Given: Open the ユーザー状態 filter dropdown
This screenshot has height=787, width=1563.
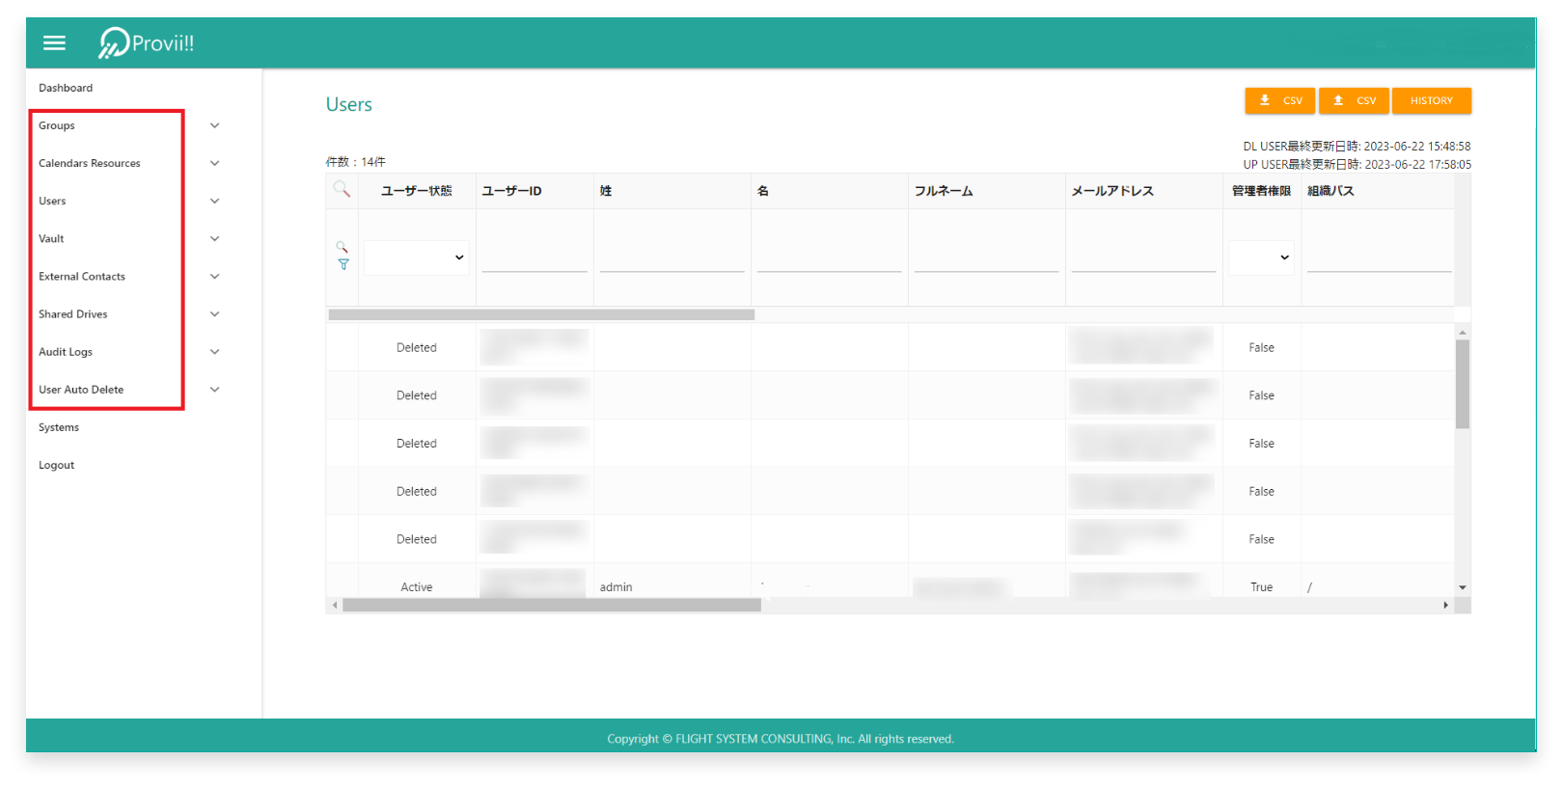Looking at the screenshot, I should 417,258.
